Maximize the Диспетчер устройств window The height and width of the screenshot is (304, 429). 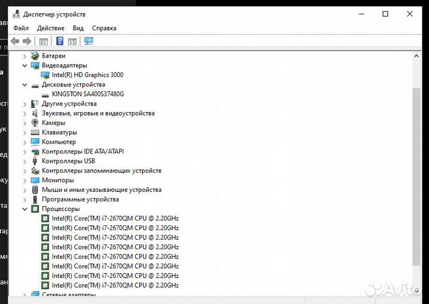(386, 14)
